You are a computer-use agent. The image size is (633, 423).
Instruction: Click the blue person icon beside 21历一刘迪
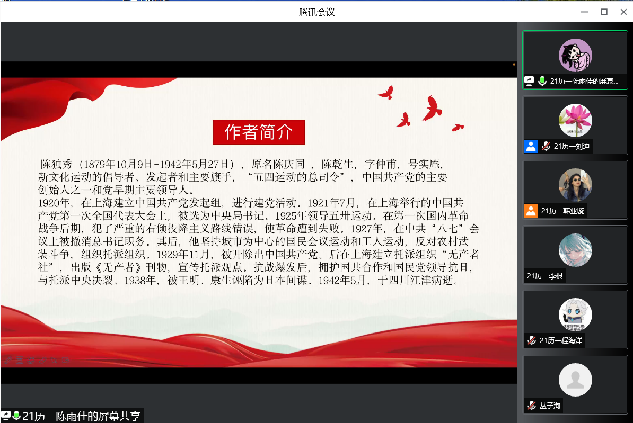(x=531, y=146)
